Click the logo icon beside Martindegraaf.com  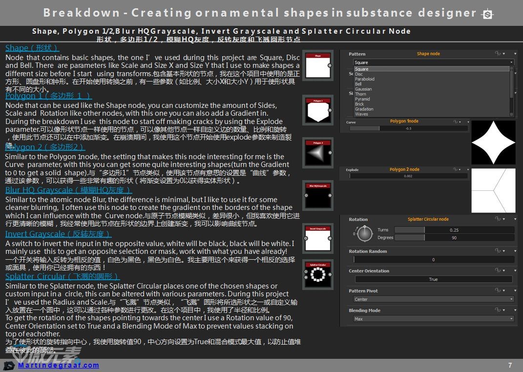[9, 365]
